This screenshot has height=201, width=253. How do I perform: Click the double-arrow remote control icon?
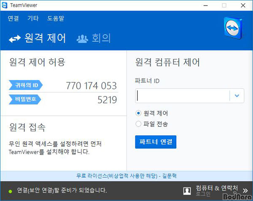[15, 39]
